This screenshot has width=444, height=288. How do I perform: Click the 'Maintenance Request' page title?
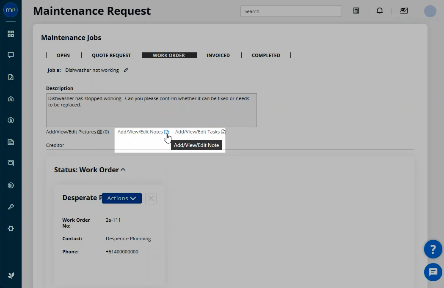[92, 11]
